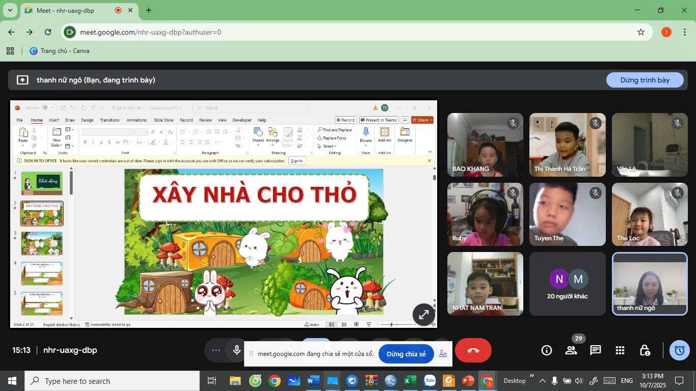Open the Slide Show ribbon tab
Viewport: 696px width, 391px height.
coord(164,120)
